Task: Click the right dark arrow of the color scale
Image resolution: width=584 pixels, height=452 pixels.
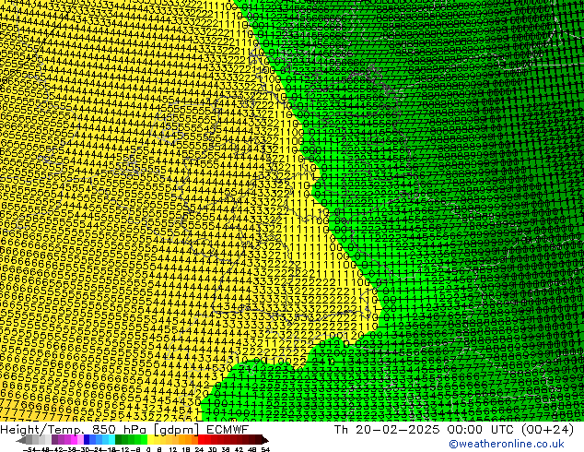Action: [265, 439]
